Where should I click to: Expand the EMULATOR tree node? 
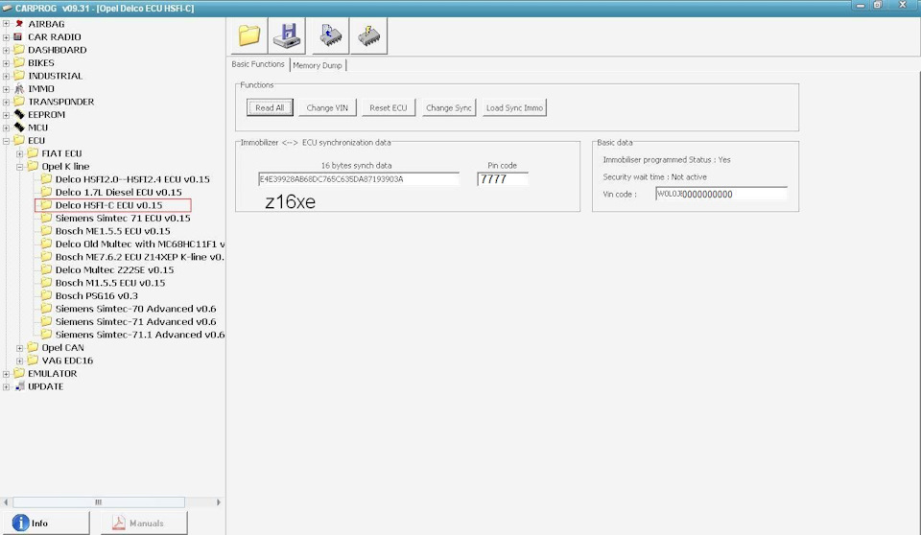(x=6, y=374)
